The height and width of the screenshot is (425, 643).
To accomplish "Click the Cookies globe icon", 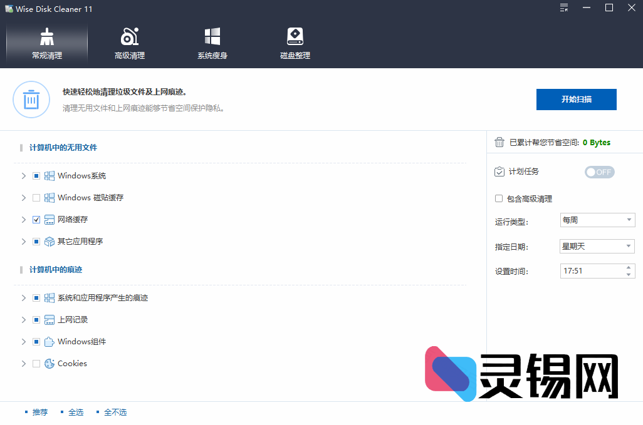I will pyautogui.click(x=49, y=363).
